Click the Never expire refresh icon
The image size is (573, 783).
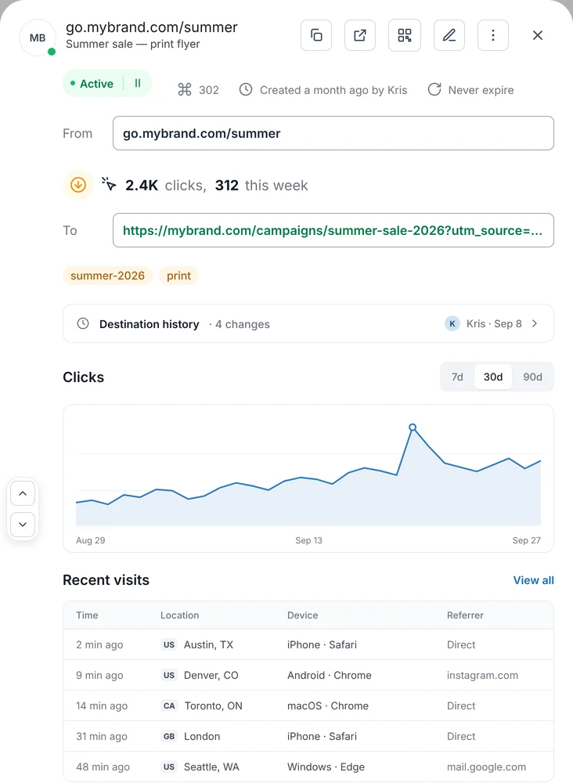coord(434,90)
